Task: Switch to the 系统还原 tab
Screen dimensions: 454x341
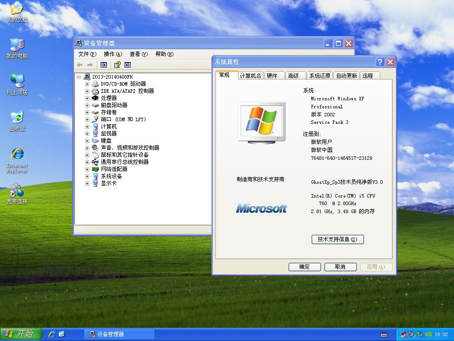Action: coord(320,75)
